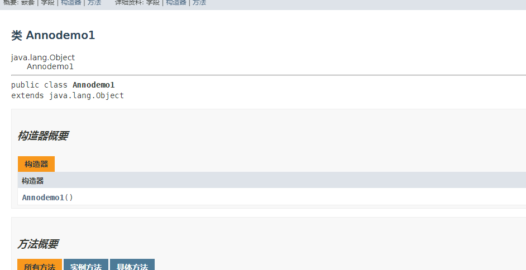
Task: Open the 构造器 link under 详细资料
Action: (175, 3)
